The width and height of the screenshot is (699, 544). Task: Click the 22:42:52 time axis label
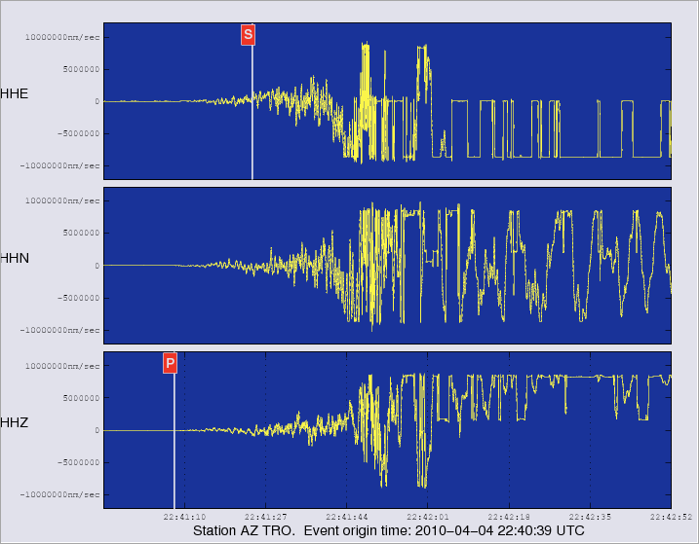[672, 517]
